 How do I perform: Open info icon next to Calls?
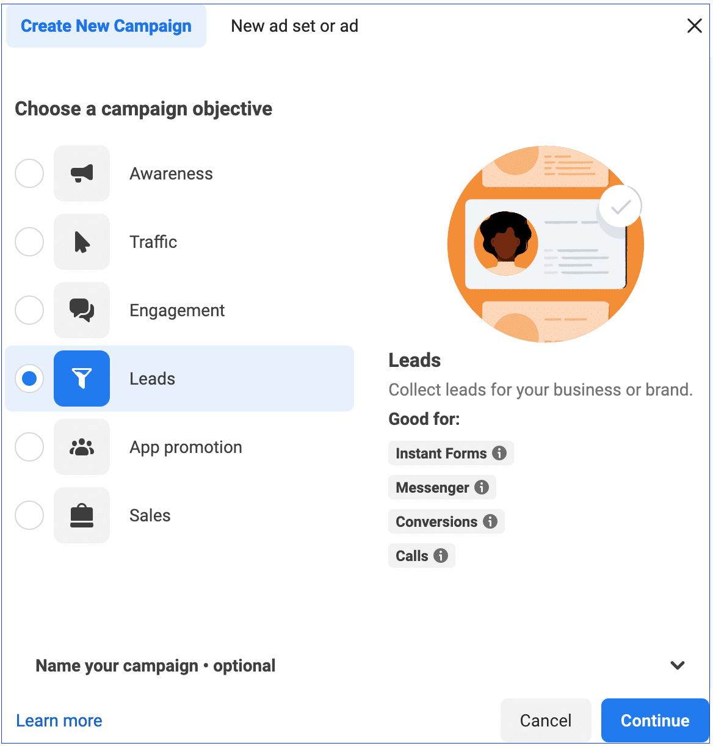pyautogui.click(x=441, y=556)
